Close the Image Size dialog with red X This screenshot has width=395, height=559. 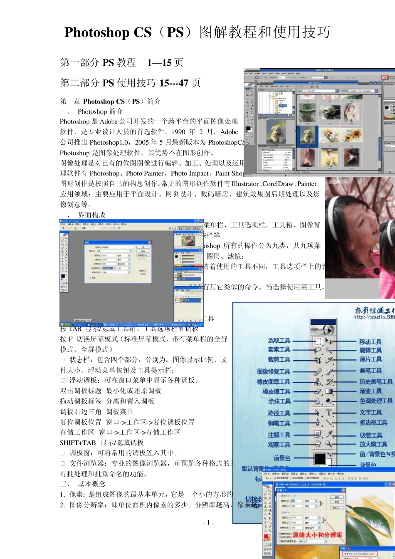pyautogui.click(x=343, y=490)
